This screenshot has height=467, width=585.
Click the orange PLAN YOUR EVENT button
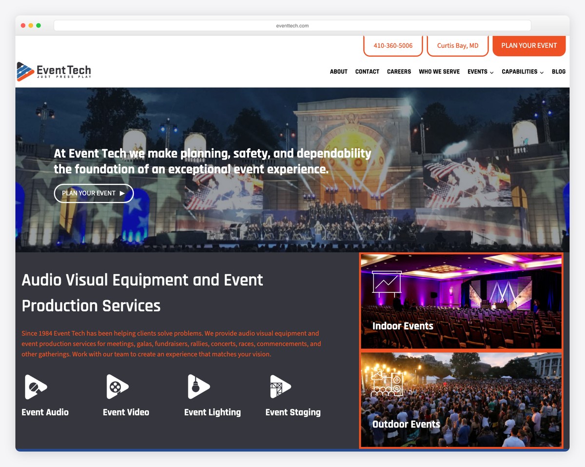529,45
